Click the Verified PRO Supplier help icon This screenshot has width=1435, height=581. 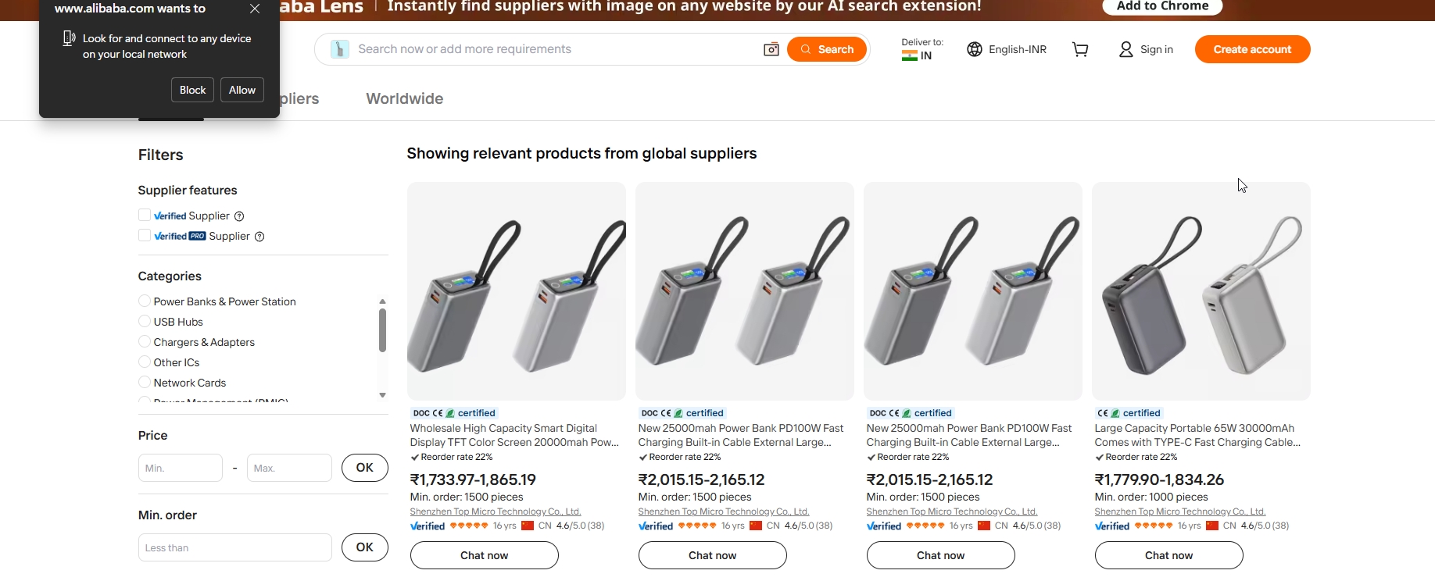pos(259,237)
